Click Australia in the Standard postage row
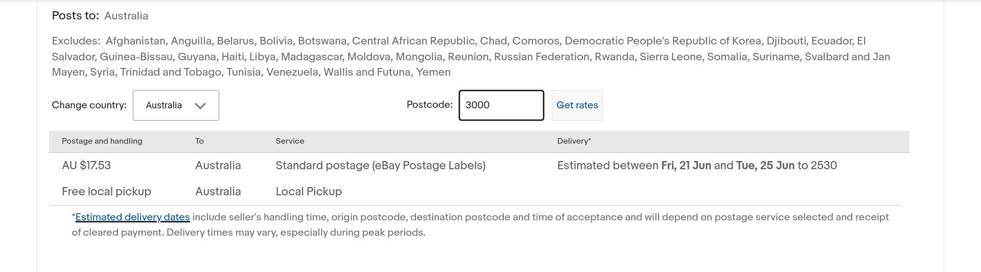This screenshot has height=272, width=981. tap(218, 166)
